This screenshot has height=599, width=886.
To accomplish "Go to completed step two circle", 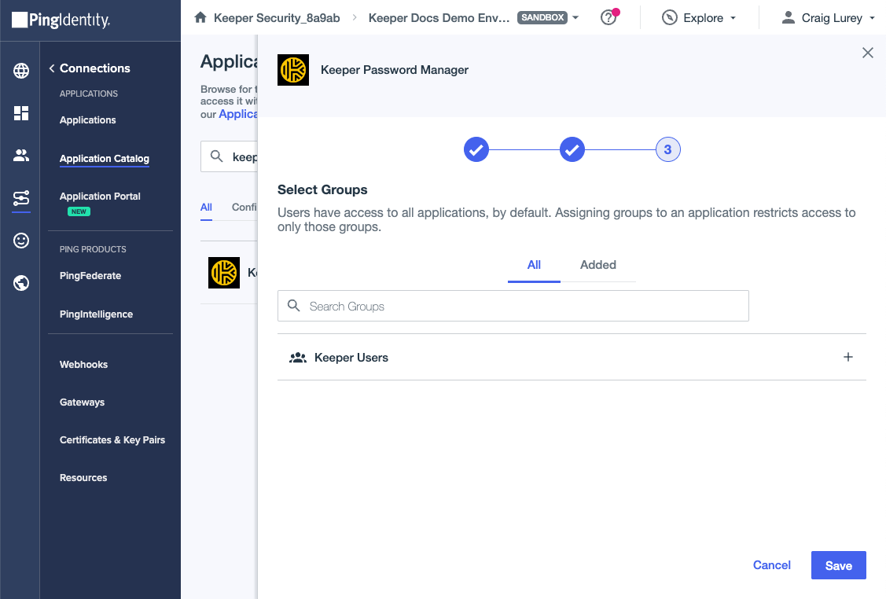I will pos(572,149).
